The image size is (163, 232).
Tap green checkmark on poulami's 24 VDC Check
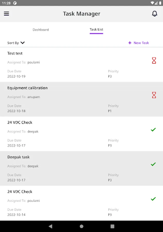coord(153,199)
